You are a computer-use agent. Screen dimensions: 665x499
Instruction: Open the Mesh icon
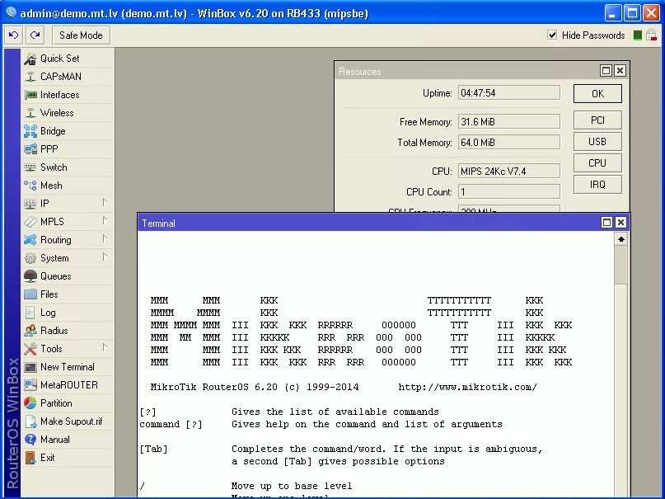click(x=30, y=186)
